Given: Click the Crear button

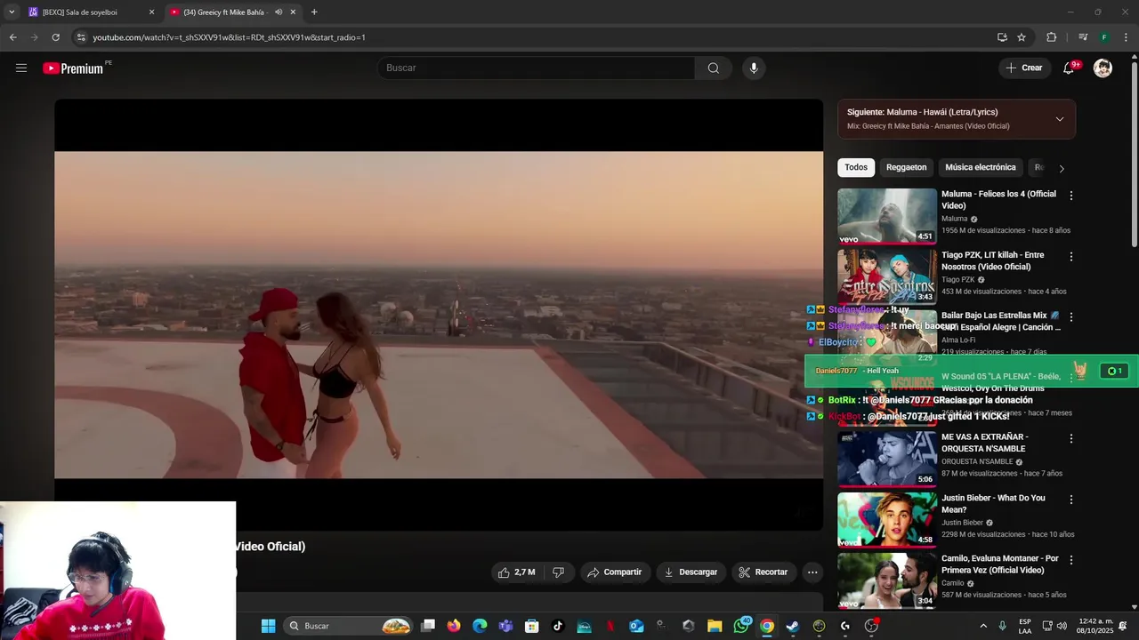Looking at the screenshot, I should coord(1023,68).
